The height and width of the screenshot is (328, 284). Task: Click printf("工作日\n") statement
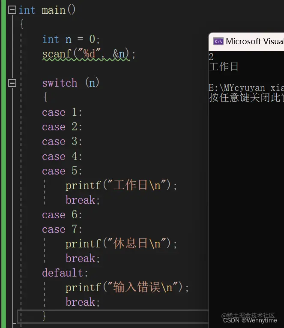click(x=121, y=185)
